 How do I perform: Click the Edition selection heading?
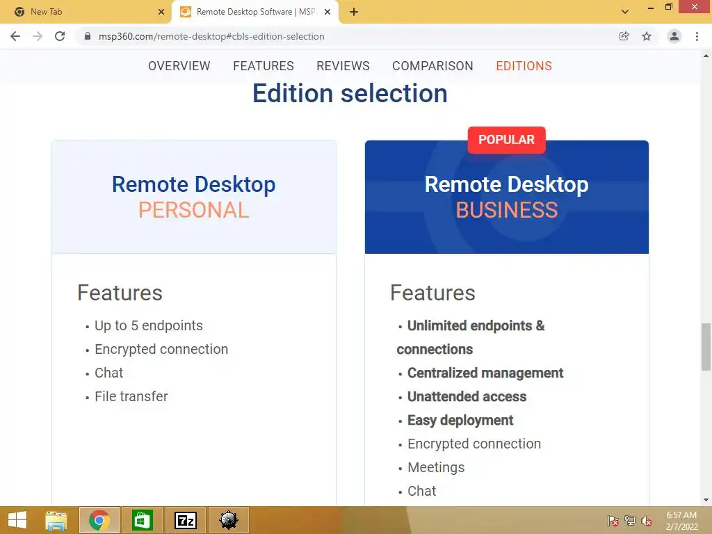click(350, 94)
